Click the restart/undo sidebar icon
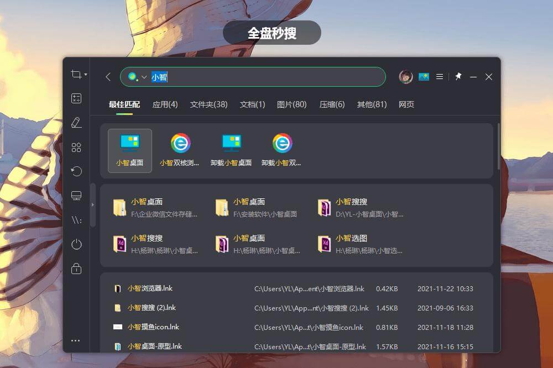The height and width of the screenshot is (368, 553). click(76, 171)
